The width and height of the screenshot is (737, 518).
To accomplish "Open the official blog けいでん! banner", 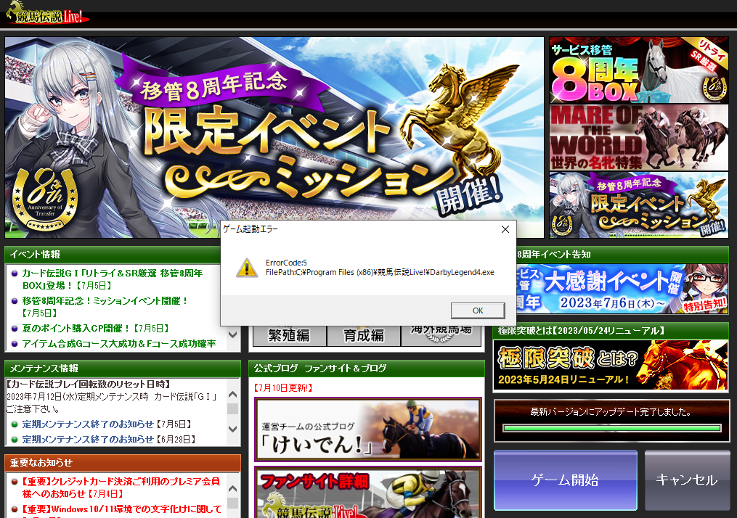I will click(x=368, y=429).
